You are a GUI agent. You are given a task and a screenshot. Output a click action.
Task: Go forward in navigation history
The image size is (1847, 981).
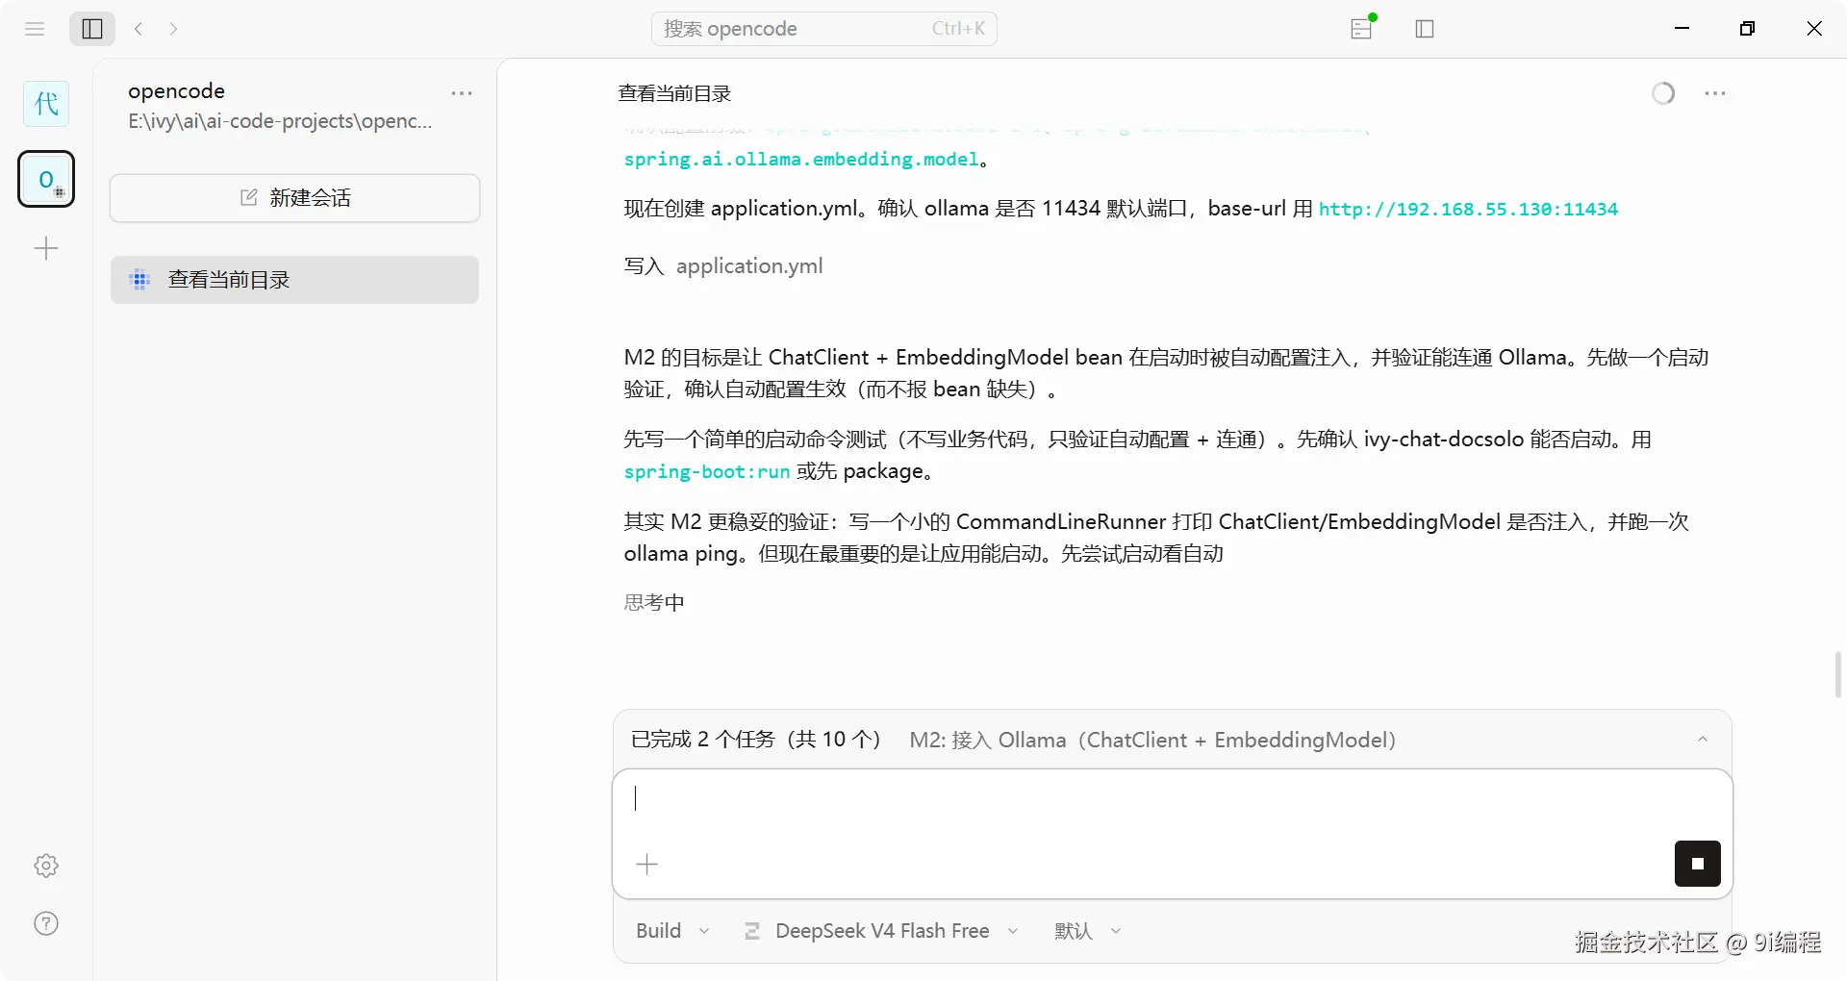coord(173,29)
